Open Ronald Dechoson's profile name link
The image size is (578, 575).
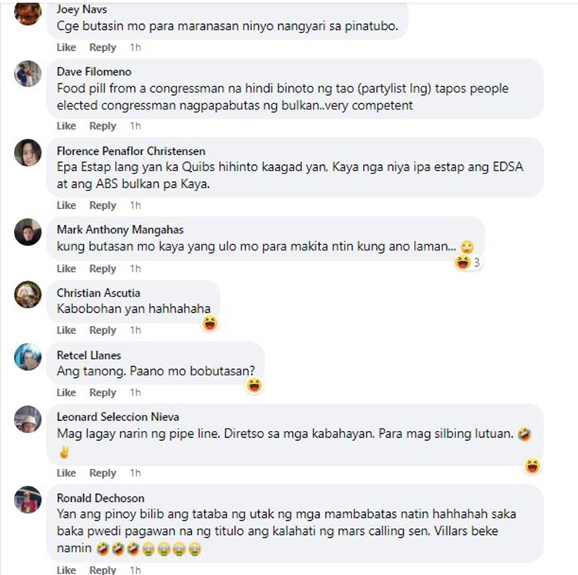click(101, 498)
